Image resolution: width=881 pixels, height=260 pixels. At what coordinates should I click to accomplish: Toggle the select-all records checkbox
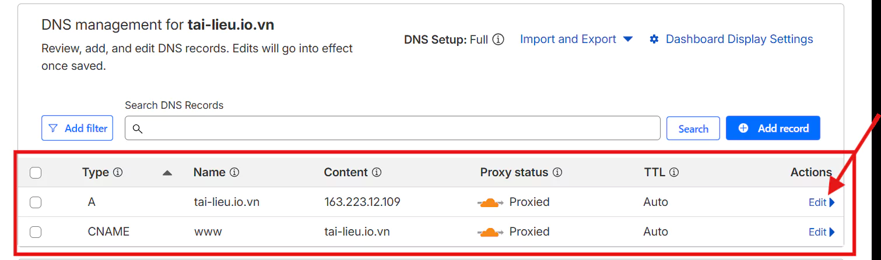click(36, 173)
